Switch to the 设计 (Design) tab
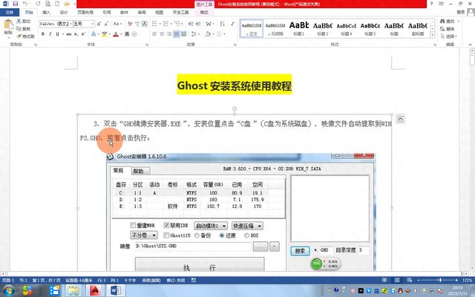Image resolution: width=475 pixels, height=297 pixels. [64, 13]
